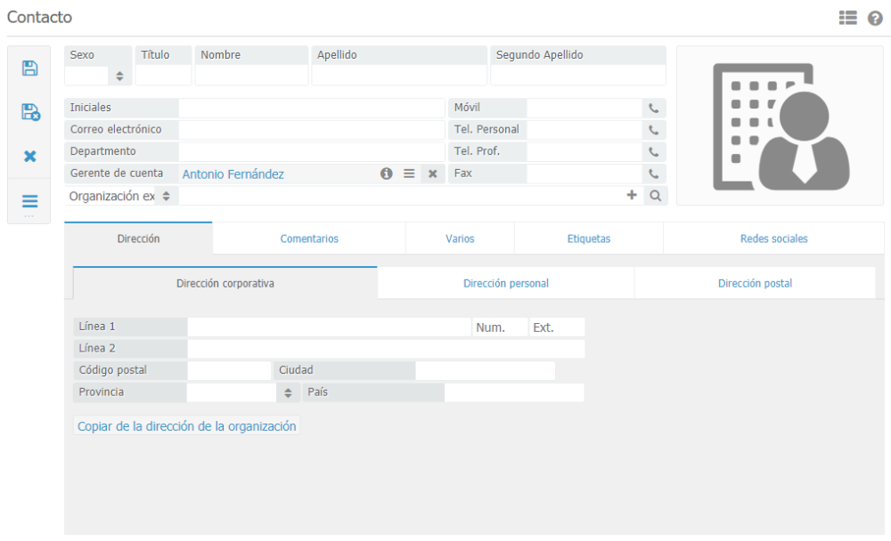The height and width of the screenshot is (541, 891).
Task: Show info for Gerente de cuenta
Action: click(387, 174)
